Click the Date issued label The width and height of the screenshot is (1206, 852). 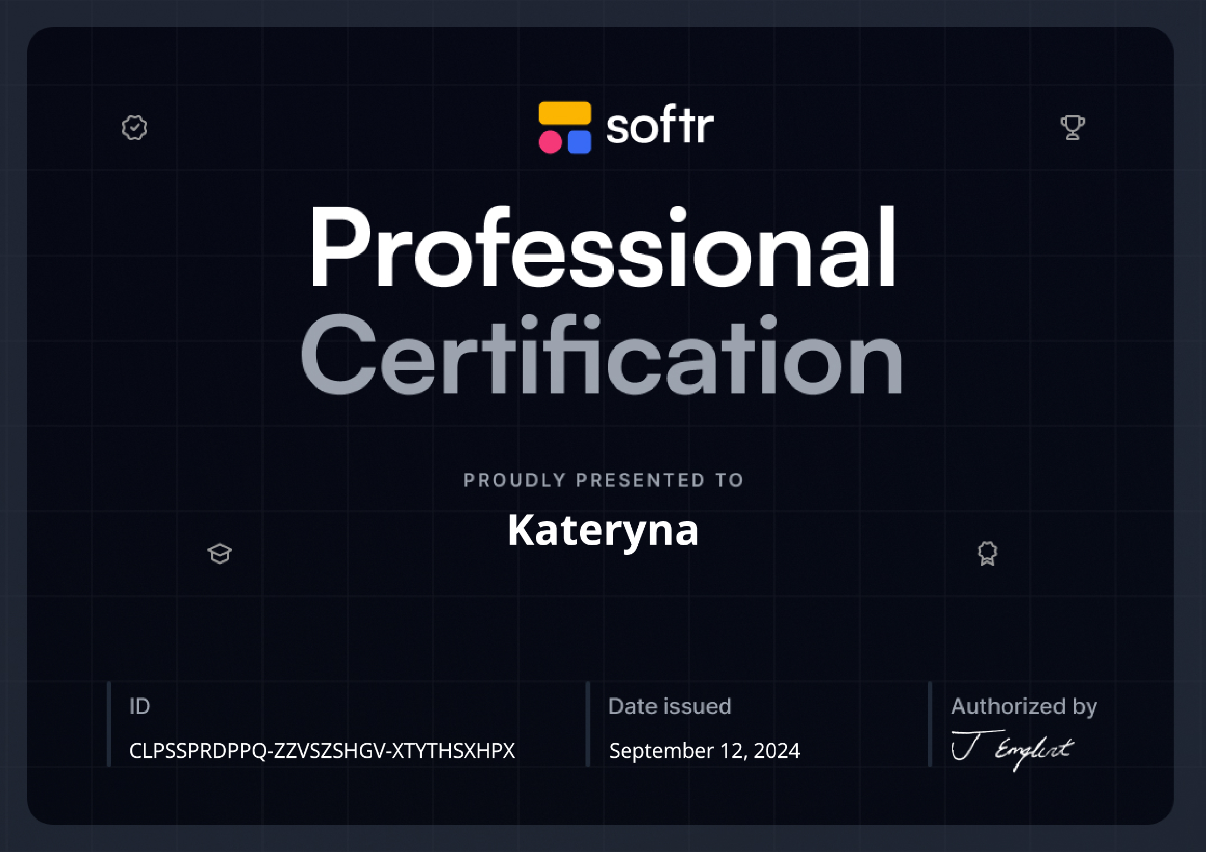pos(670,706)
